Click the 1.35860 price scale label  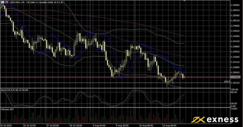click(x=235, y=5)
